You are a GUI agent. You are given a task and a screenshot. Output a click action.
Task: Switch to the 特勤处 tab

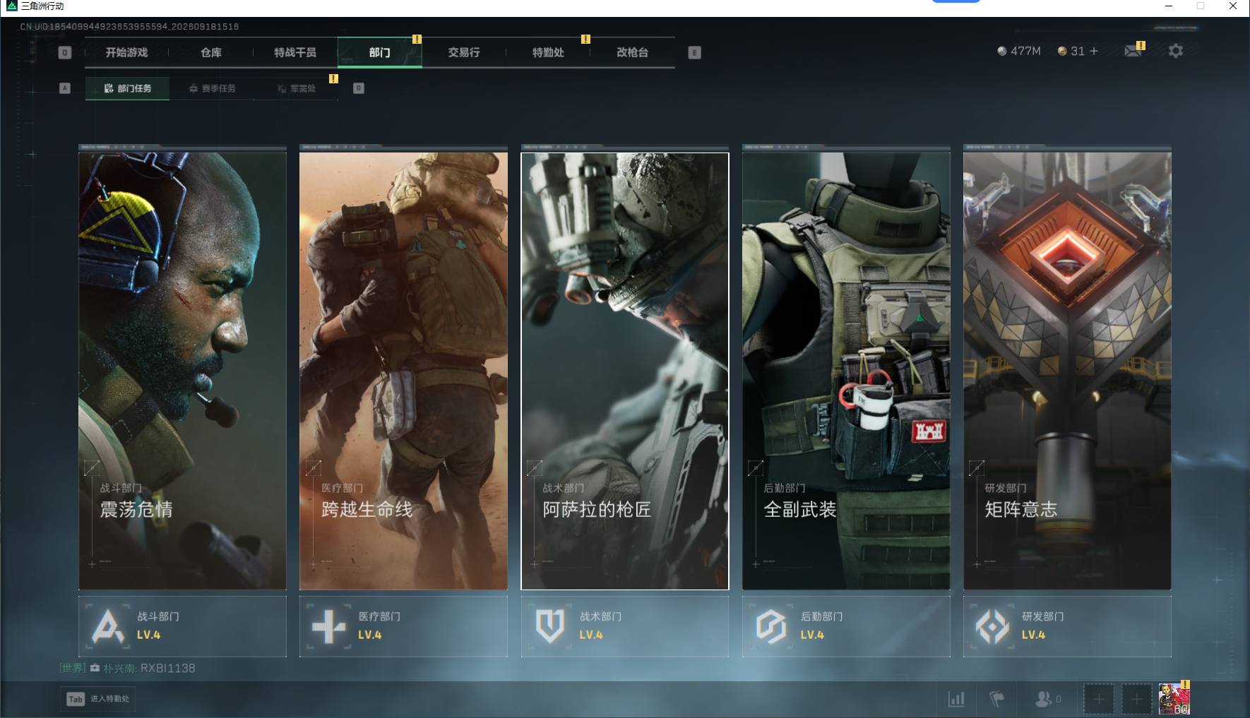pyautogui.click(x=548, y=52)
